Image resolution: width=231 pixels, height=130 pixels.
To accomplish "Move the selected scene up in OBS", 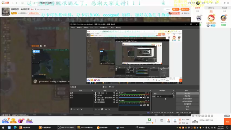I will point(78,109).
